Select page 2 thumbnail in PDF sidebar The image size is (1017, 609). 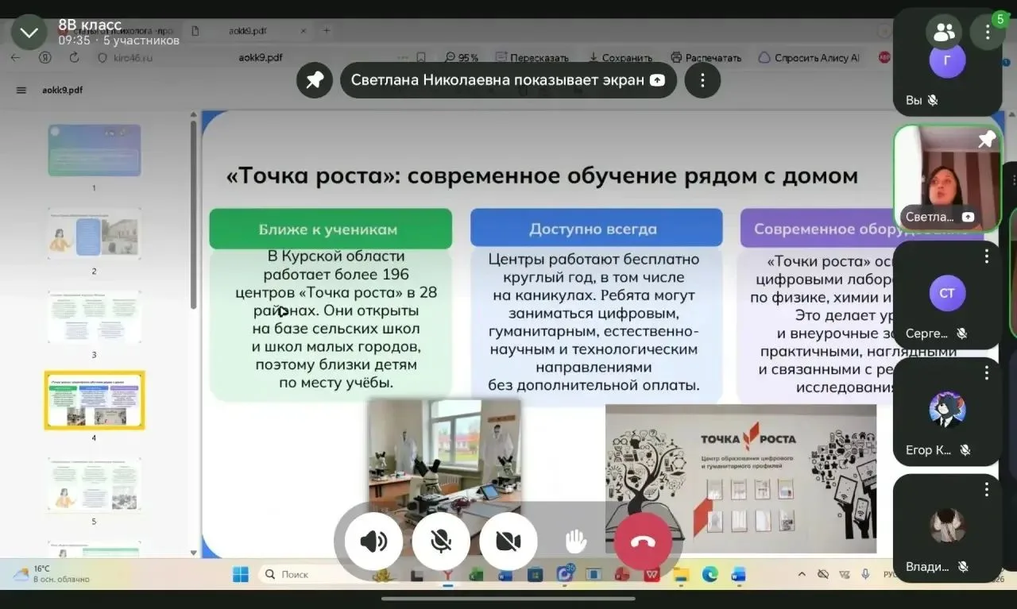[94, 233]
